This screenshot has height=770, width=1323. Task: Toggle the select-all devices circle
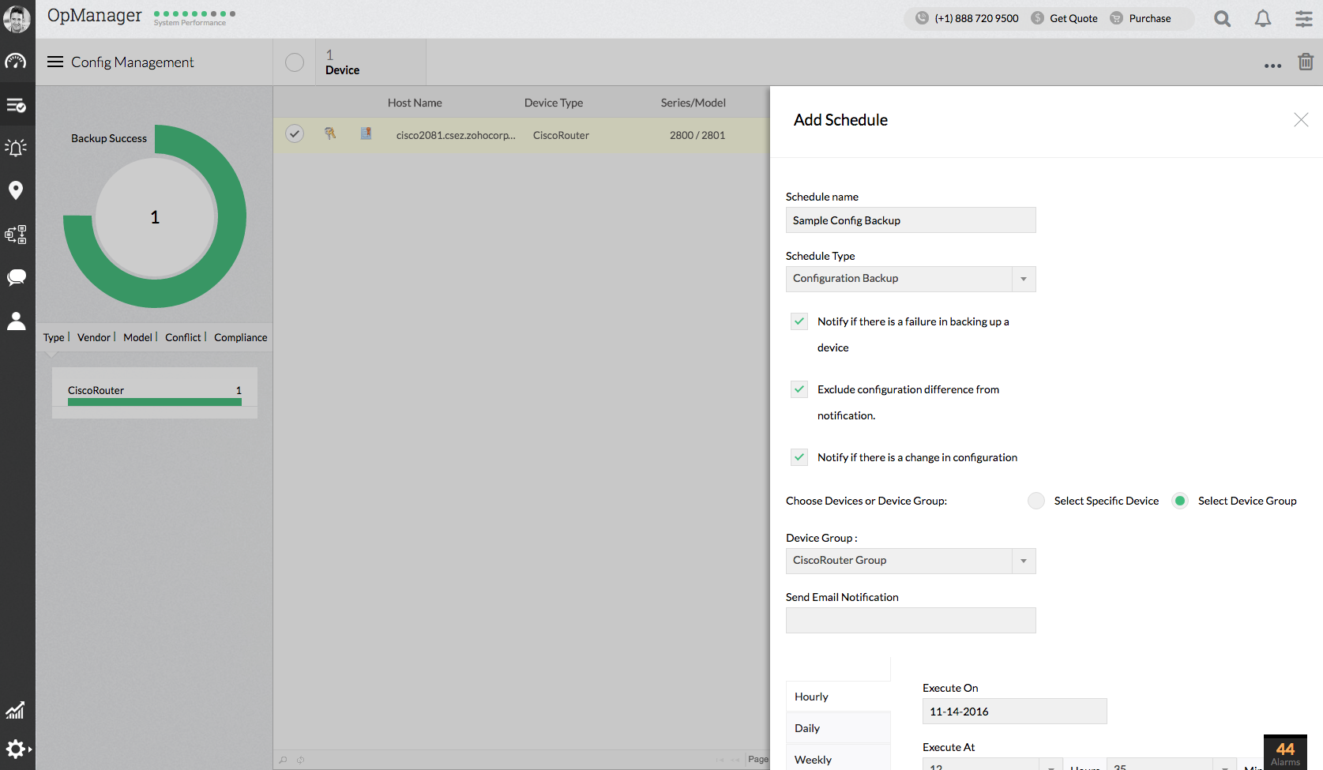click(x=295, y=62)
